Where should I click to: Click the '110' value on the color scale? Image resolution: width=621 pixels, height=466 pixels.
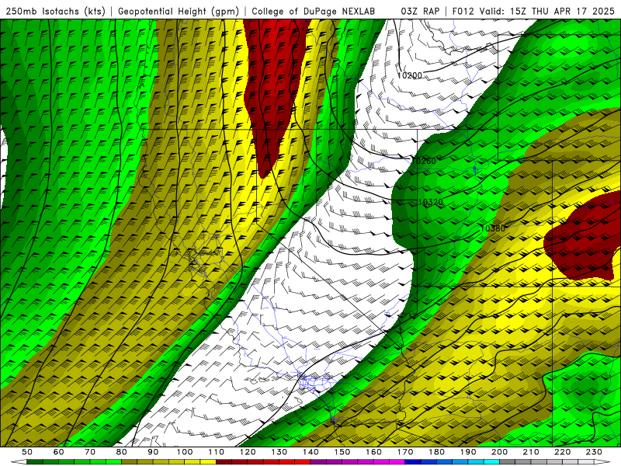pos(216,452)
